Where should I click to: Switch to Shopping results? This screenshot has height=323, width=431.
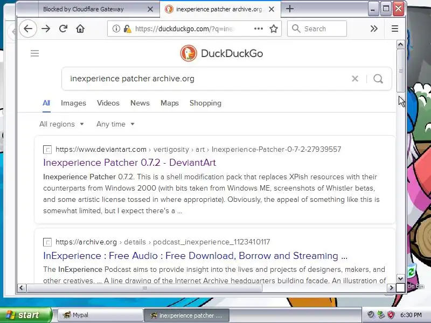coord(205,103)
